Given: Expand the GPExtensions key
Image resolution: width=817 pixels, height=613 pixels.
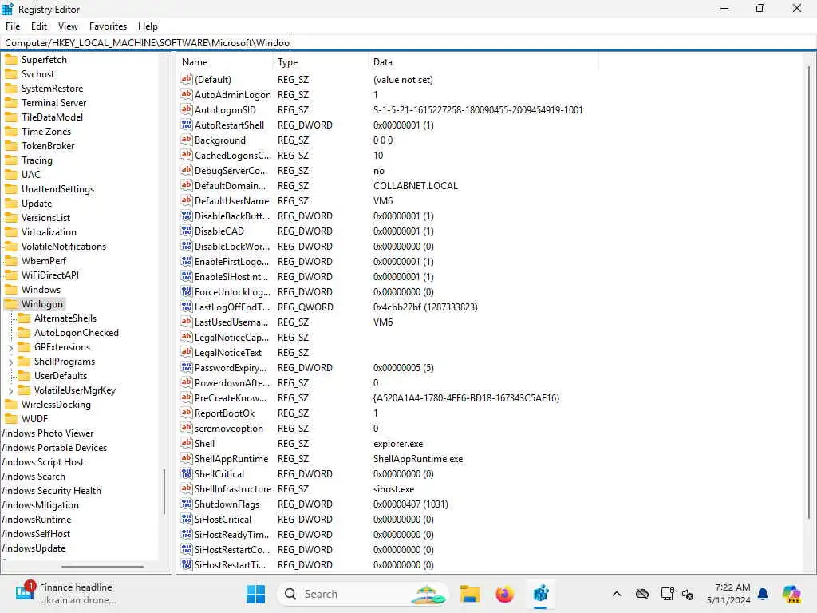Looking at the screenshot, I should click(11, 348).
